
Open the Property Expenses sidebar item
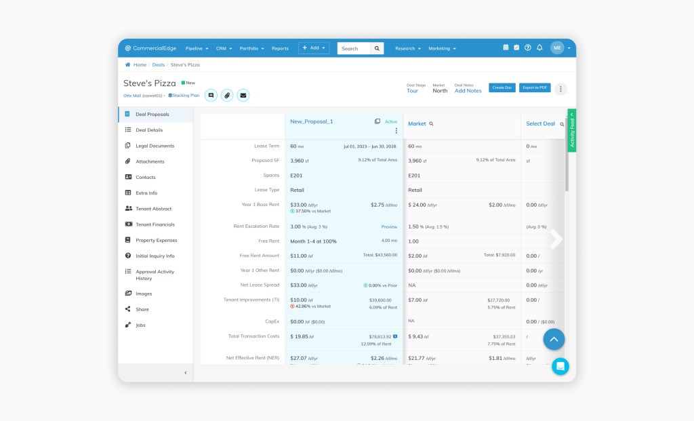tap(155, 240)
